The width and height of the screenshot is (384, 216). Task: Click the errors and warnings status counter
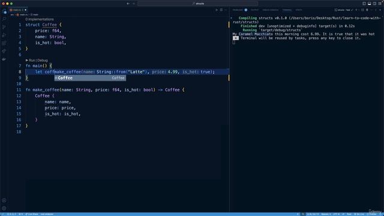(x=11, y=214)
